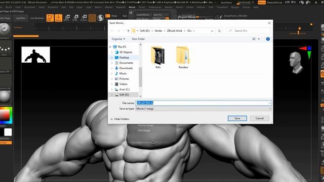Image resolution: width=324 pixels, height=182 pixels.
Task: Open LightBox browser
Action: click(21, 18)
